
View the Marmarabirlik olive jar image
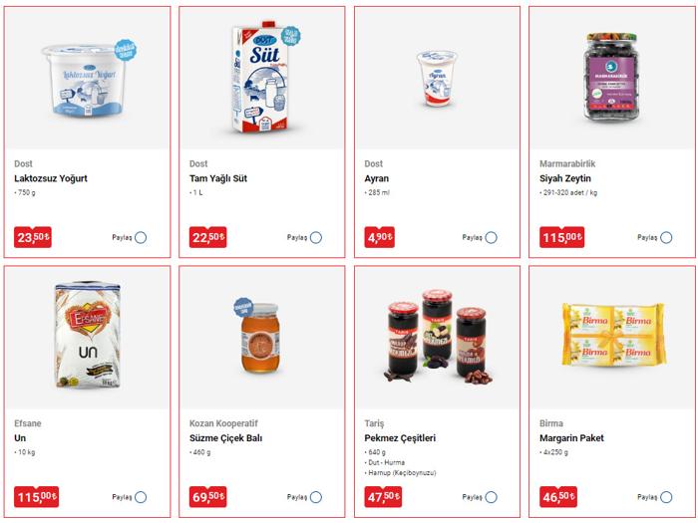click(x=611, y=77)
